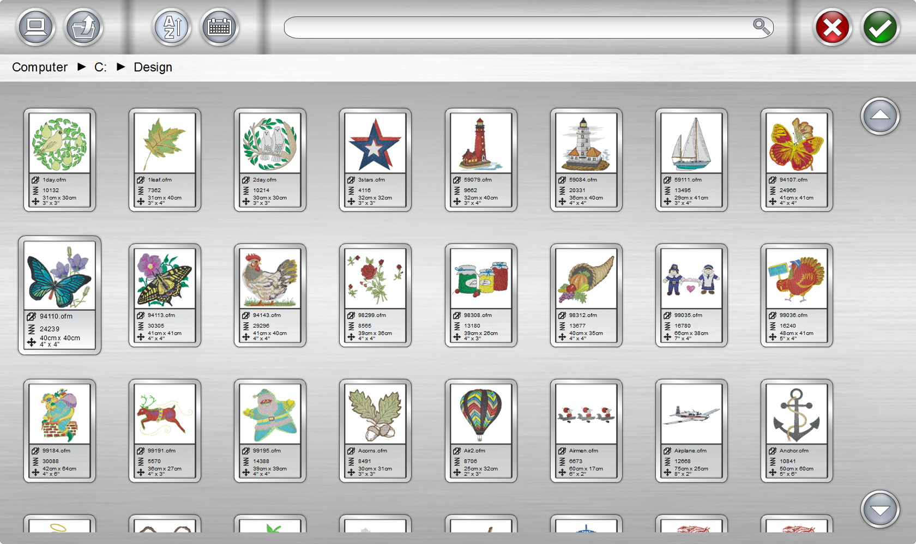
Task: Go up one folder level
Action: click(x=83, y=27)
